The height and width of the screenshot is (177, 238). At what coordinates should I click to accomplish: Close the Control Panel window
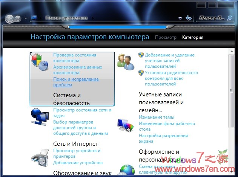pos(226,5)
